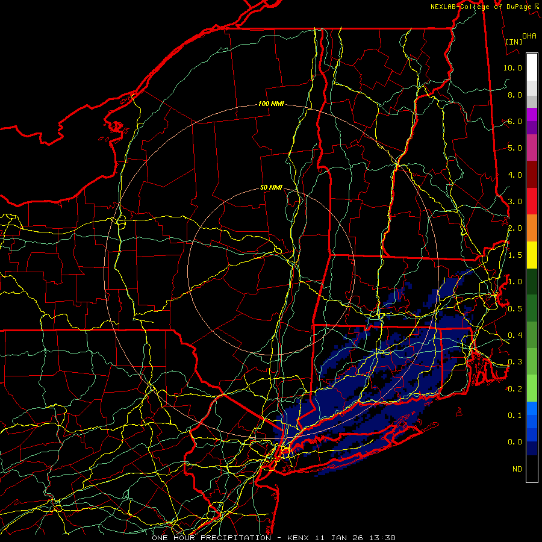Click the black ND legend swatch
542x542 pixels.
[532, 469]
